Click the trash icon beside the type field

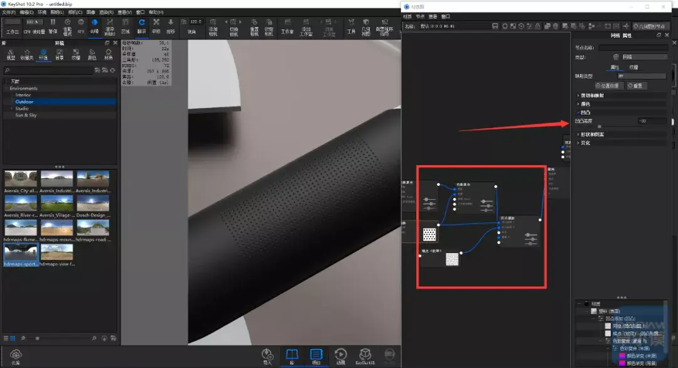[616, 57]
